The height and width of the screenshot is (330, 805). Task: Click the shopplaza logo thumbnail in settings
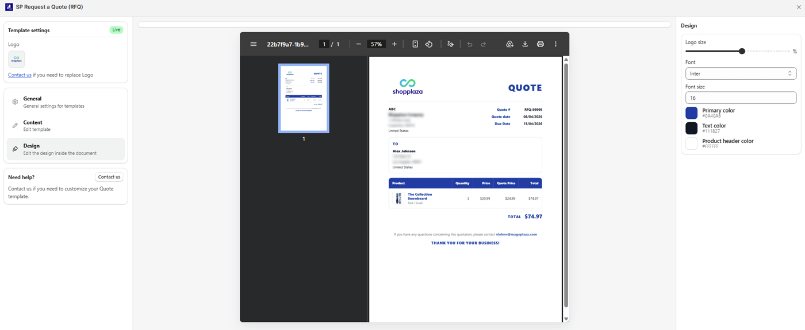17,59
